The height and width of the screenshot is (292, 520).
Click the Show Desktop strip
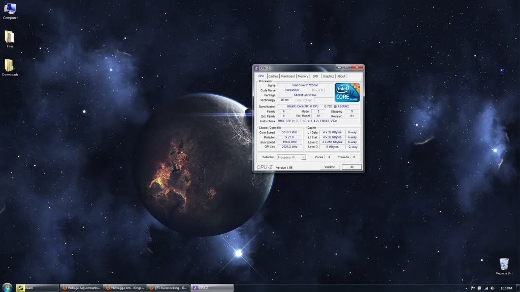[x=517, y=288]
